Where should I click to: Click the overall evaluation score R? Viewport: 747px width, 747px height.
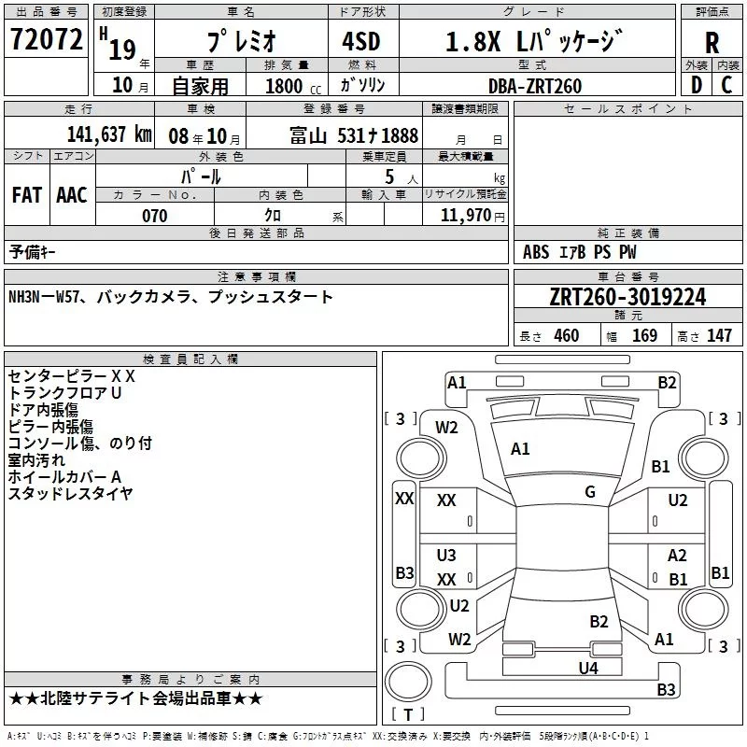pos(712,42)
